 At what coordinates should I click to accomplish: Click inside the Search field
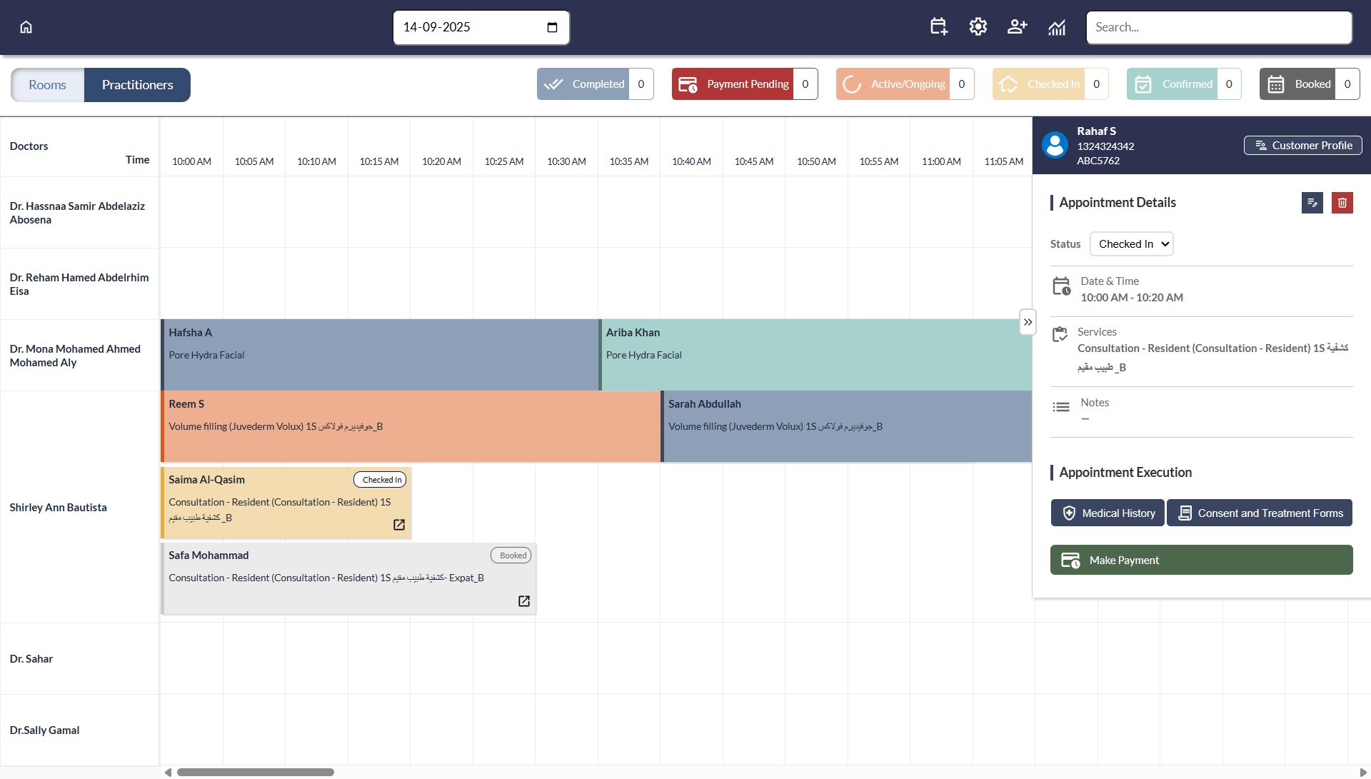(x=1218, y=27)
